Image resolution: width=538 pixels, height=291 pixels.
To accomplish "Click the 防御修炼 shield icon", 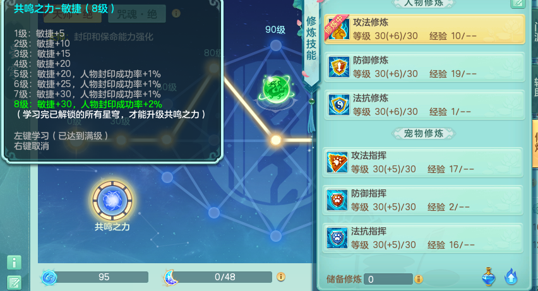I will (x=338, y=66).
